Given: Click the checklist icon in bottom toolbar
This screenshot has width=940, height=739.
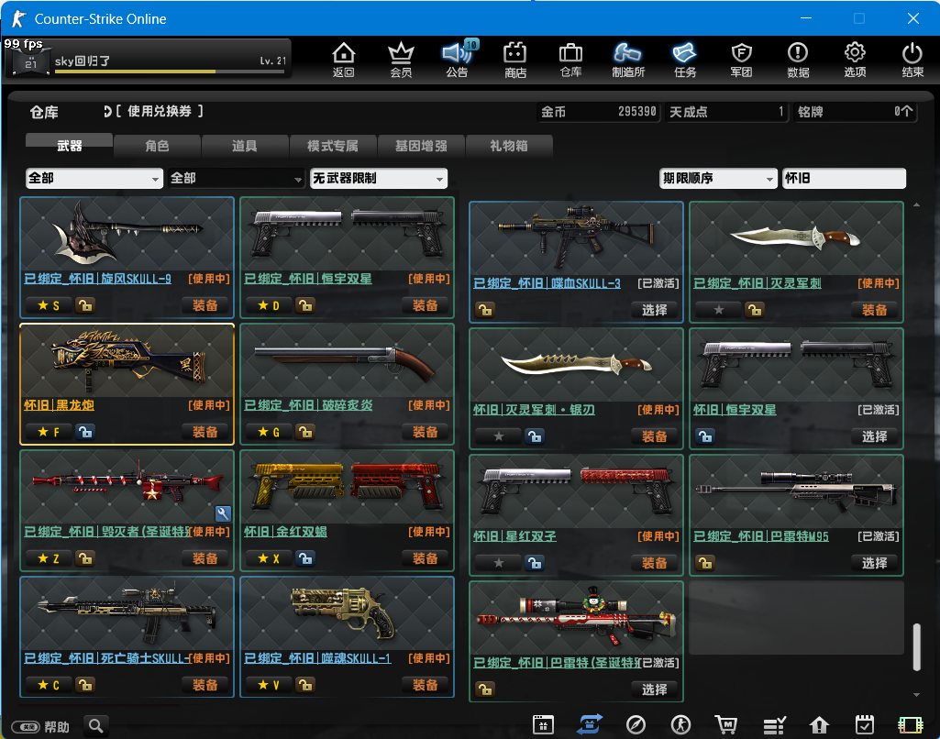Looking at the screenshot, I should click(774, 724).
